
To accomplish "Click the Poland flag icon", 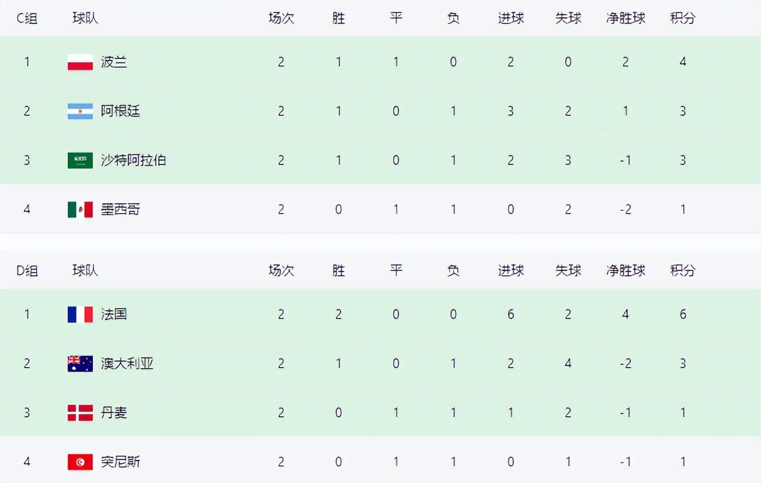I will (x=80, y=62).
